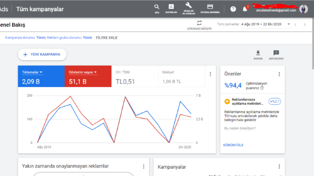Click the Optimizasyon puanınız help icon

point(262,88)
